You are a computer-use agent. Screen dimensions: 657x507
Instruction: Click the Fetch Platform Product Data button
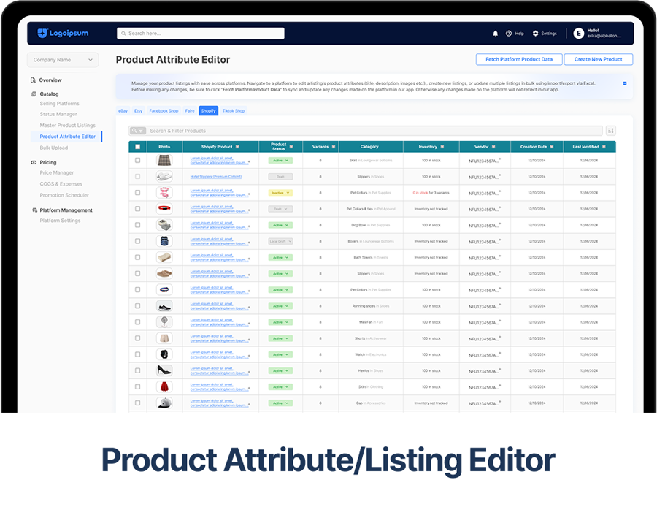coord(518,59)
